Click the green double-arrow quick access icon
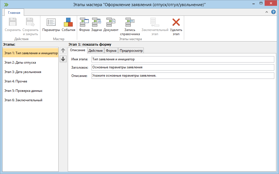Screen dimensions: 279x174 pyautogui.click(x=6, y=5)
